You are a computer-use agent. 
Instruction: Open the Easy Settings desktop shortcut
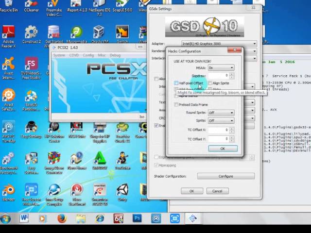click(31, 130)
